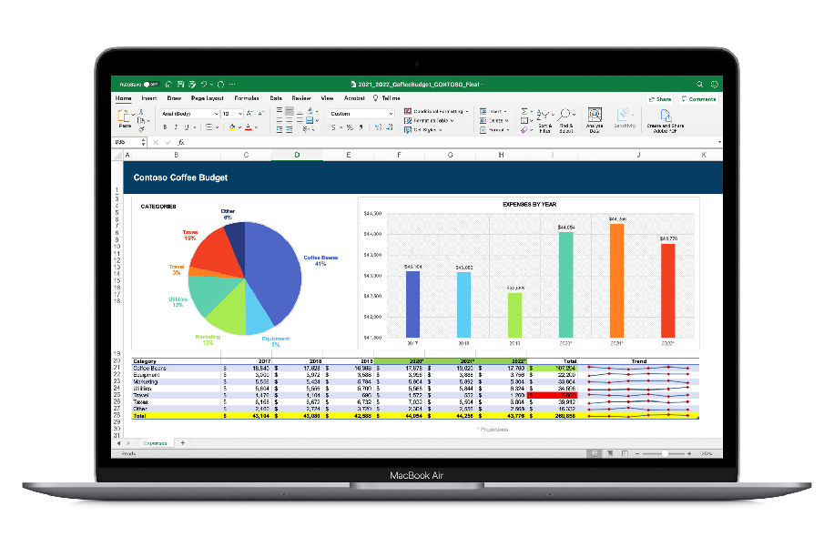Click the Increase Decimal icon
This screenshot has width=834, height=557.
(378, 127)
